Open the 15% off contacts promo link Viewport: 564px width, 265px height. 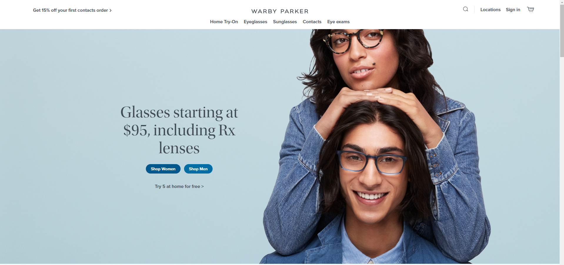pos(72,10)
